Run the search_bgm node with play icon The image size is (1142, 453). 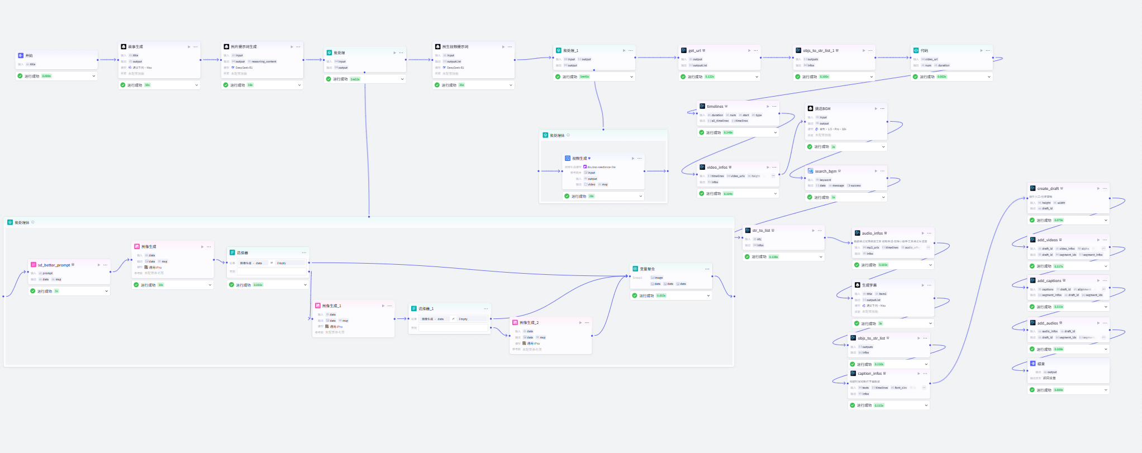point(875,171)
